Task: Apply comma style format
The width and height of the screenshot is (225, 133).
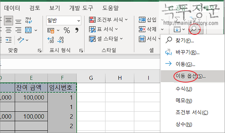Action: click(77, 30)
